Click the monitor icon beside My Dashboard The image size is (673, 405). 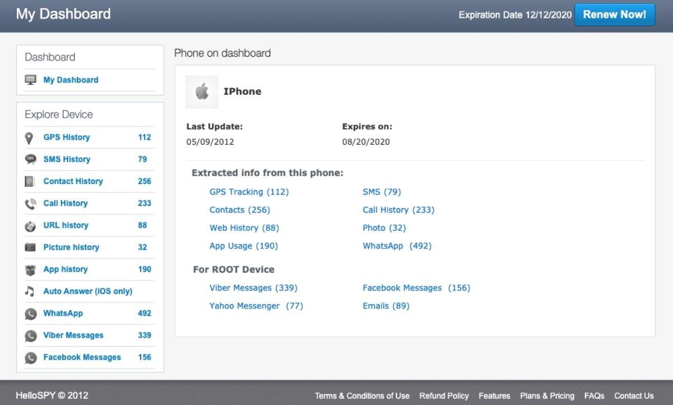pos(30,80)
